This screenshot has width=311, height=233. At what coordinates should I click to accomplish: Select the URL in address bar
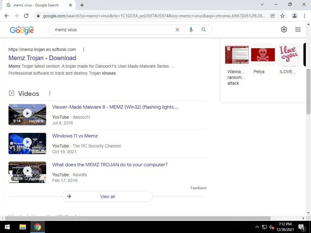click(154, 16)
